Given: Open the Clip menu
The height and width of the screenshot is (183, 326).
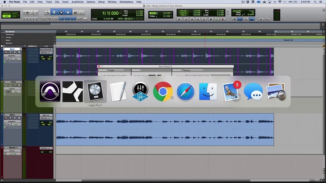Looking at the screenshot, I should 57,2.
